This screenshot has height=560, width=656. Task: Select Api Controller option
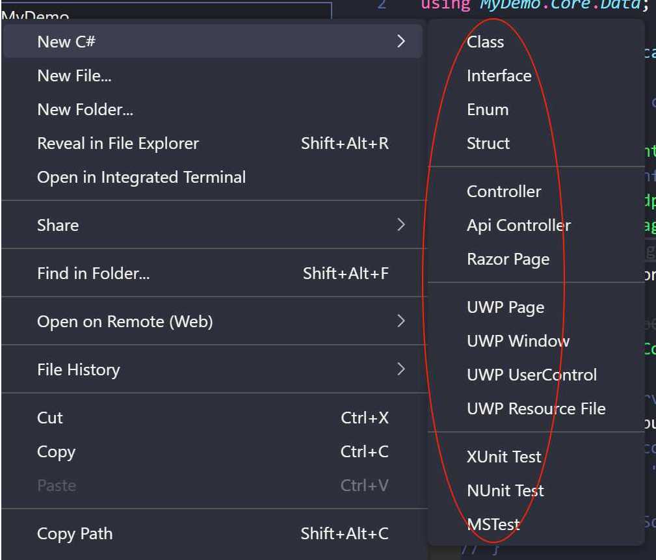click(x=518, y=225)
